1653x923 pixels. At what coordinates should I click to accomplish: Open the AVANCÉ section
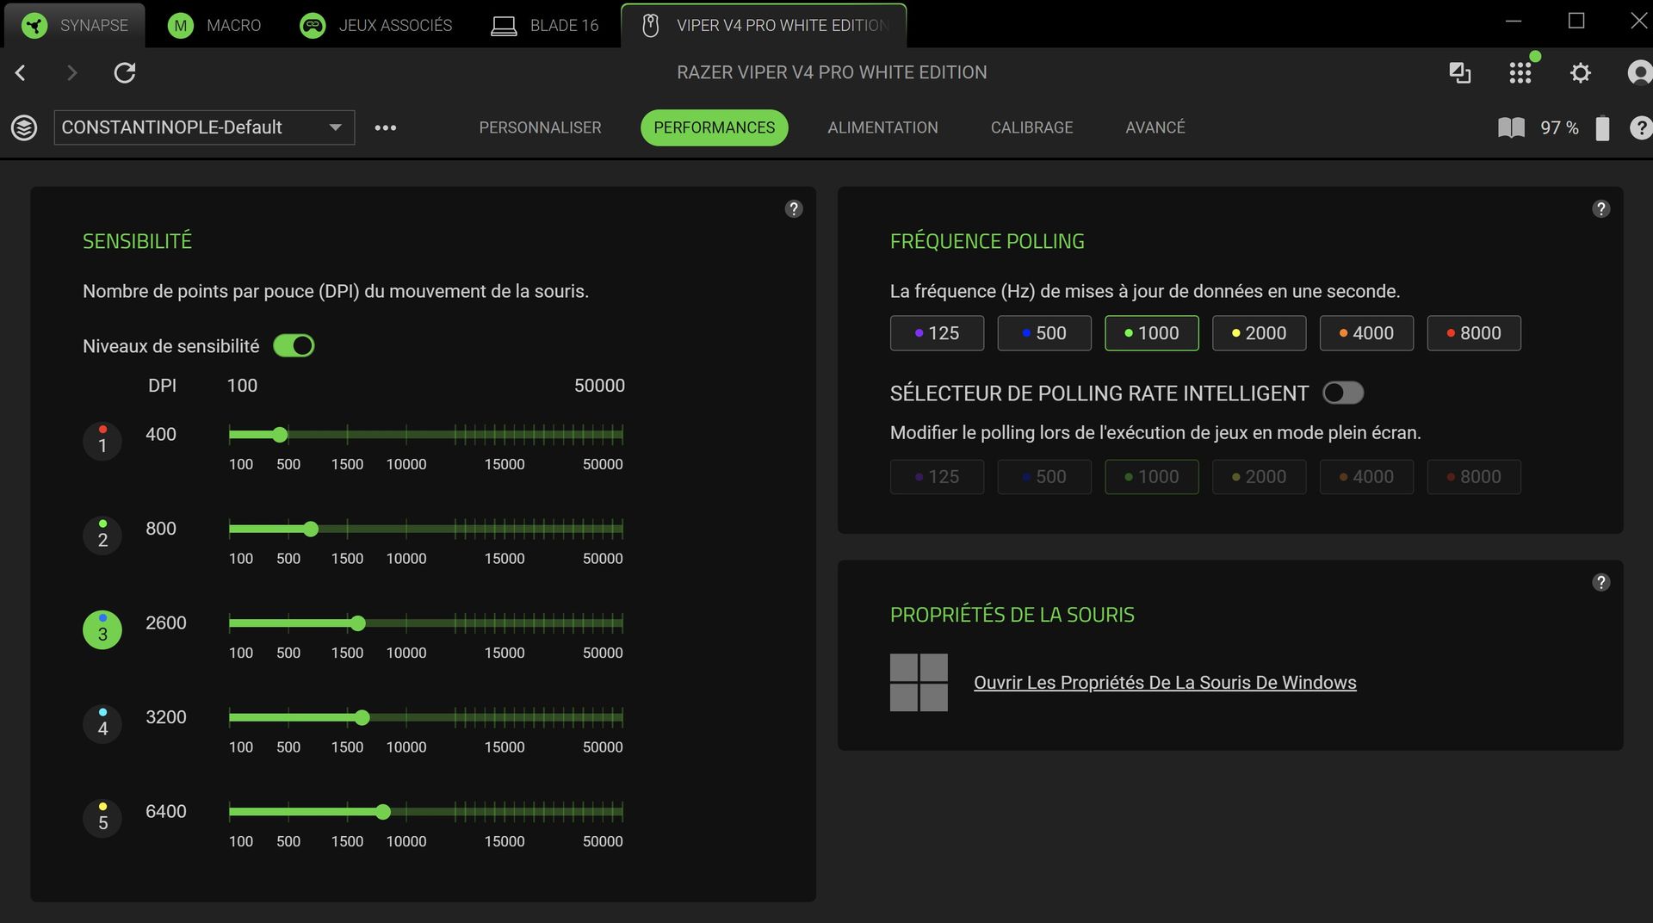pos(1155,127)
